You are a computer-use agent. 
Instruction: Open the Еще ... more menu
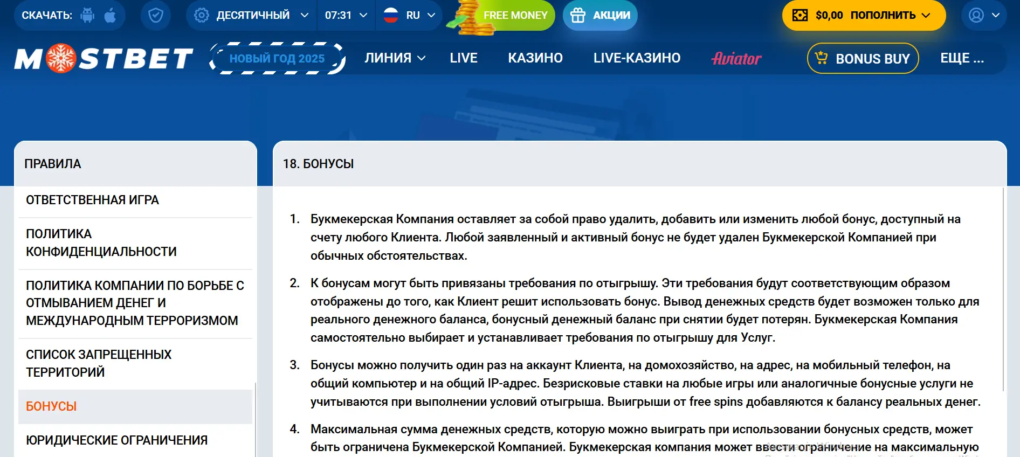pyautogui.click(x=962, y=58)
